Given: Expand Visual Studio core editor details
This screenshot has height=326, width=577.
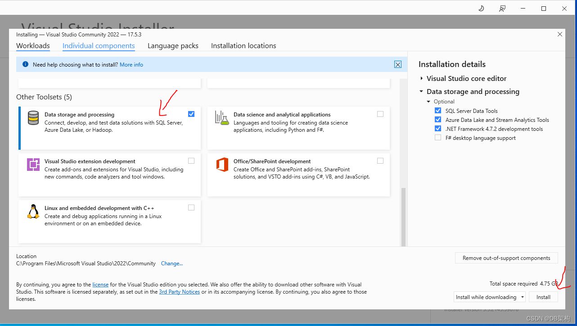Looking at the screenshot, I should [x=422, y=78].
